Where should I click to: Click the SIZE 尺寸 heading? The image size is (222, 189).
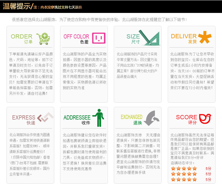point(133,39)
